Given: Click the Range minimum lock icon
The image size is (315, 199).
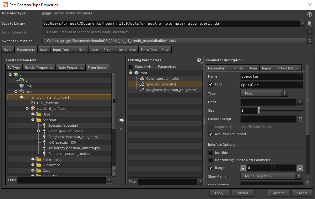Looking at the screenshot, I should point(243,168).
